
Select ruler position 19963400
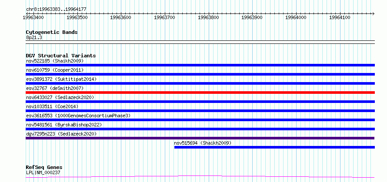(x=33, y=17)
